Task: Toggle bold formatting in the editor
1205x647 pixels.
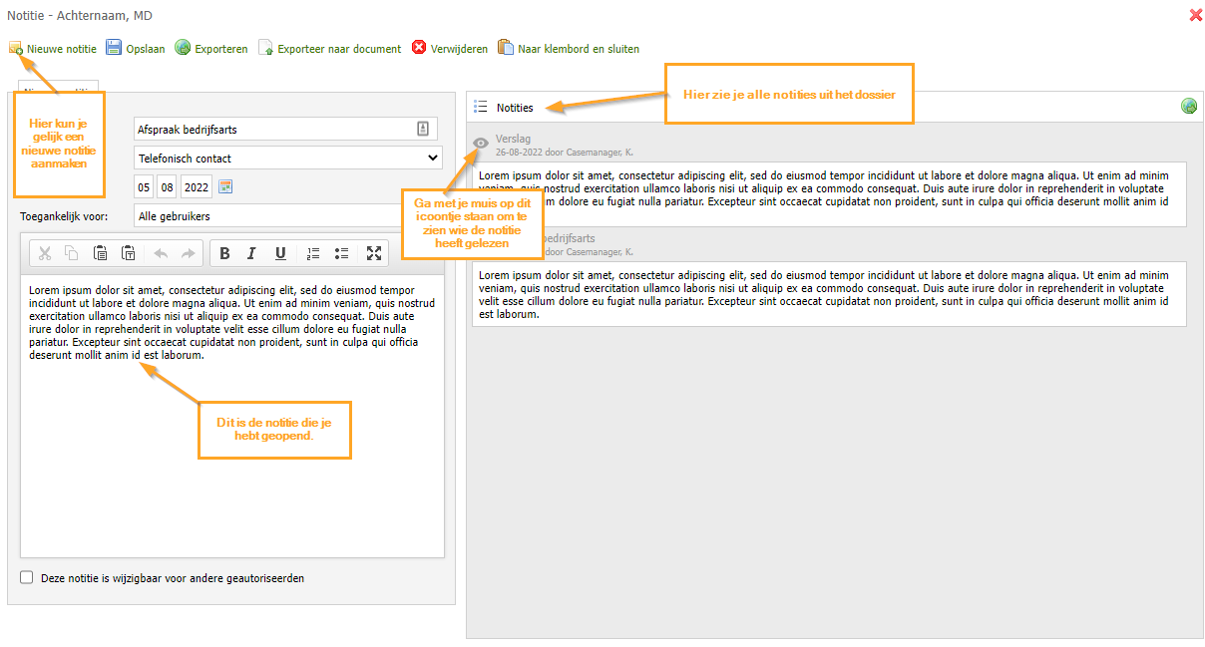Action: 224,253
